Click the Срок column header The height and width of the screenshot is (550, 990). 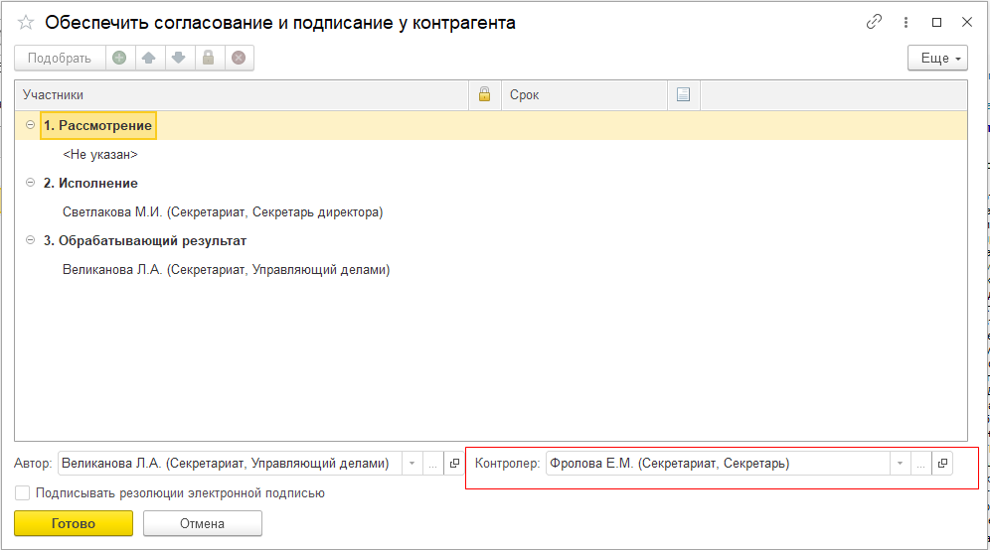click(x=583, y=95)
